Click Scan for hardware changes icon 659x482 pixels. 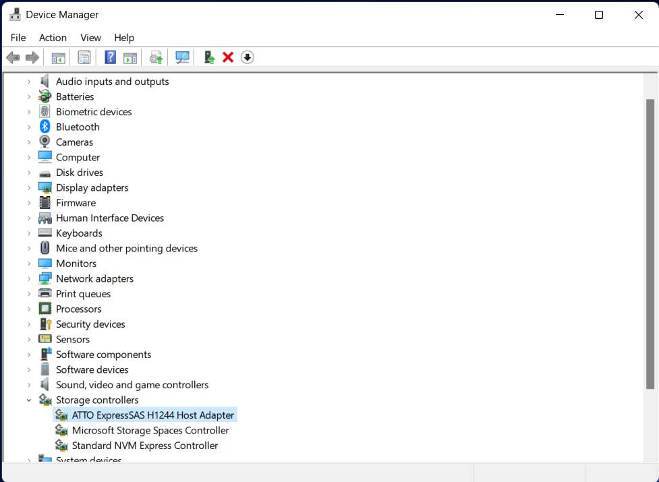(182, 58)
